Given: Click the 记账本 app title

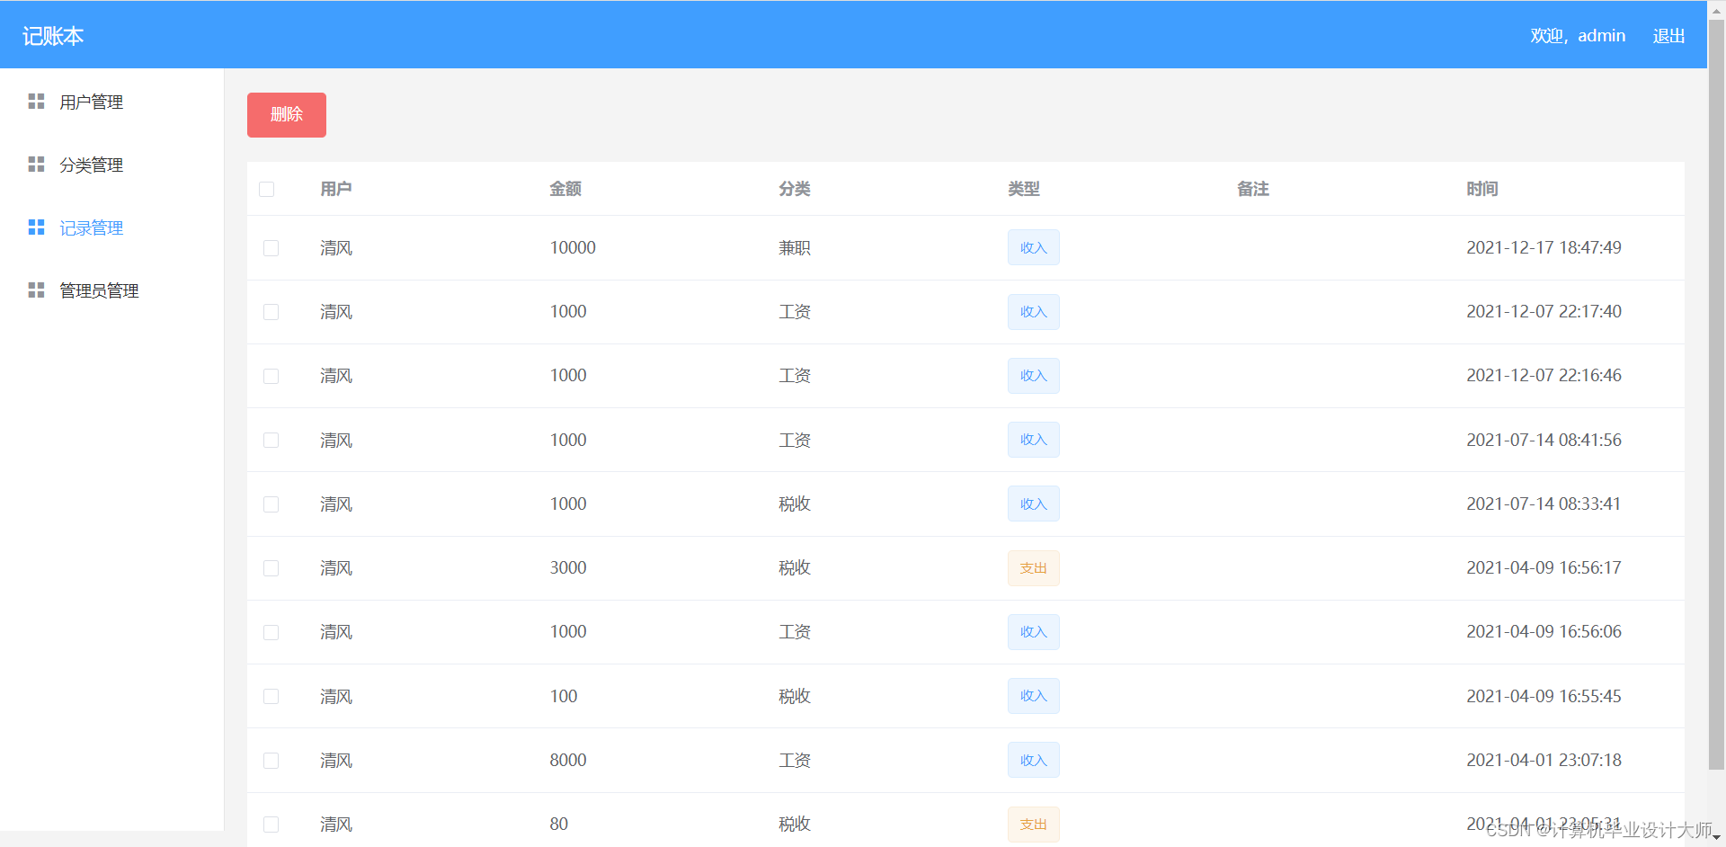Looking at the screenshot, I should click(x=53, y=36).
